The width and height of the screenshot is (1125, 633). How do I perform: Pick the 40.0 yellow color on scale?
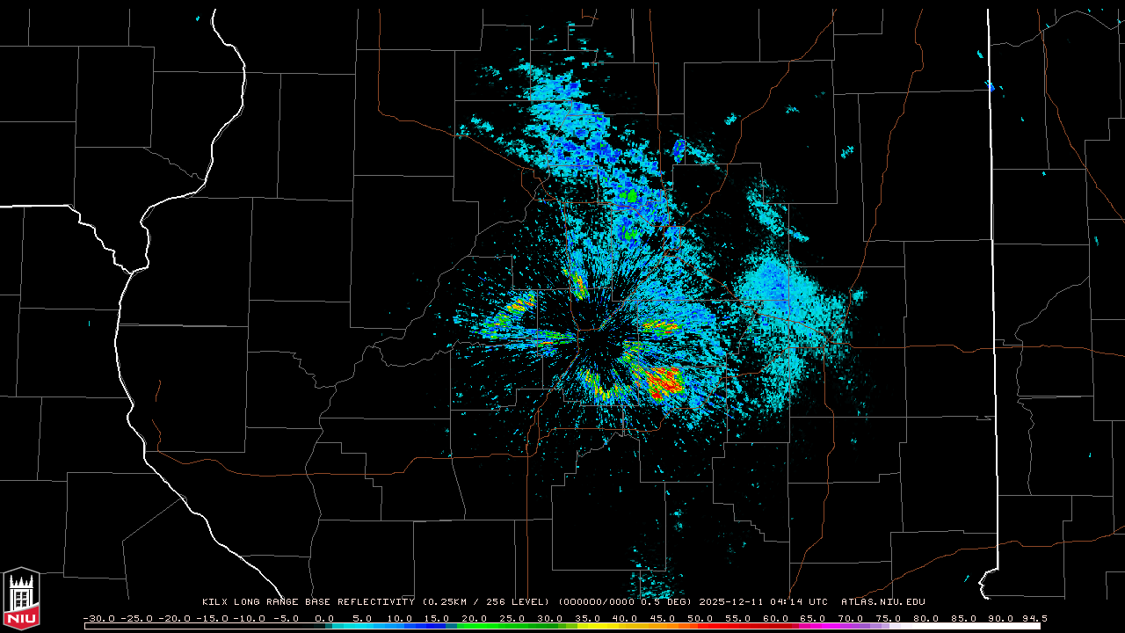[625, 626]
